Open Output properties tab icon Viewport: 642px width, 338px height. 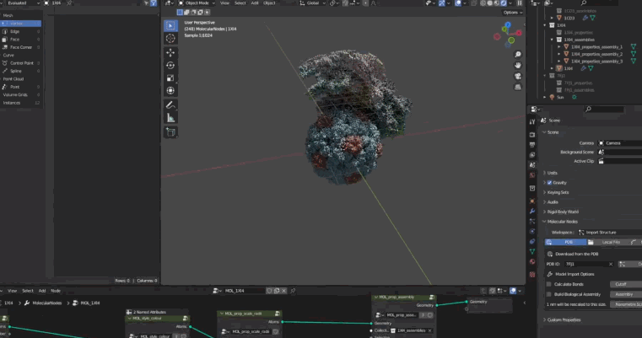click(x=531, y=145)
